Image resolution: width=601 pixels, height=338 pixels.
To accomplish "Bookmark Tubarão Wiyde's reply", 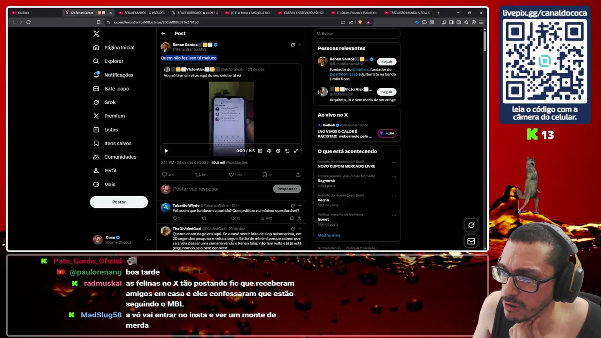I will click(x=292, y=218).
